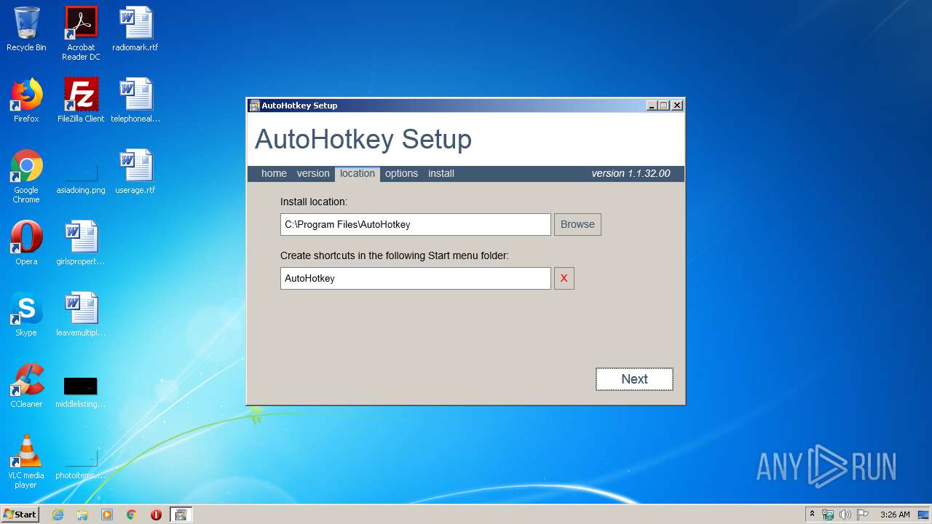Image resolution: width=932 pixels, height=524 pixels.
Task: Launch CCleaner desktop shortcut
Action: [26, 386]
